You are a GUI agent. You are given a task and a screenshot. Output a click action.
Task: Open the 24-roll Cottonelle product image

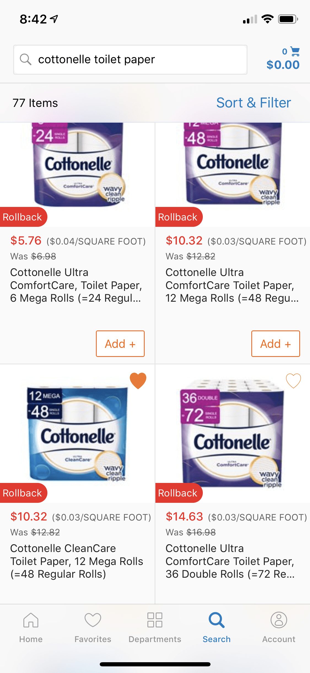point(78,165)
